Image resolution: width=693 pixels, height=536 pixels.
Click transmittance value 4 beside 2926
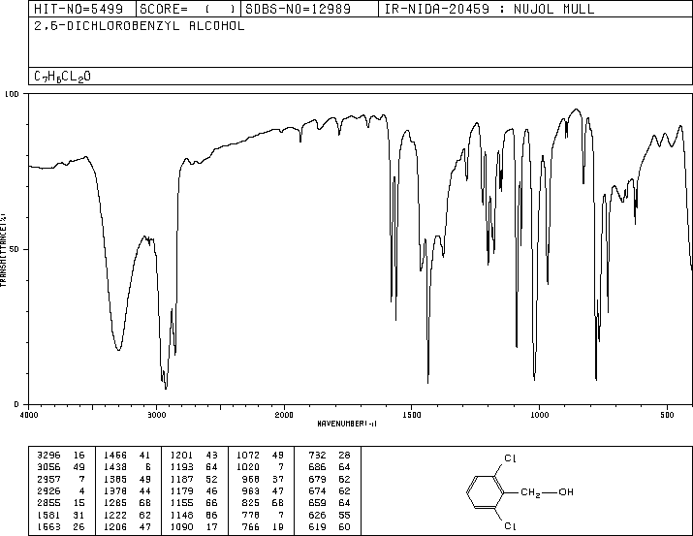[x=81, y=490]
